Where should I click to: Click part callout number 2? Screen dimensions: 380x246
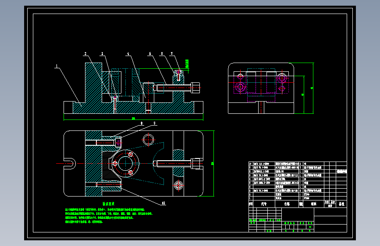85,54
